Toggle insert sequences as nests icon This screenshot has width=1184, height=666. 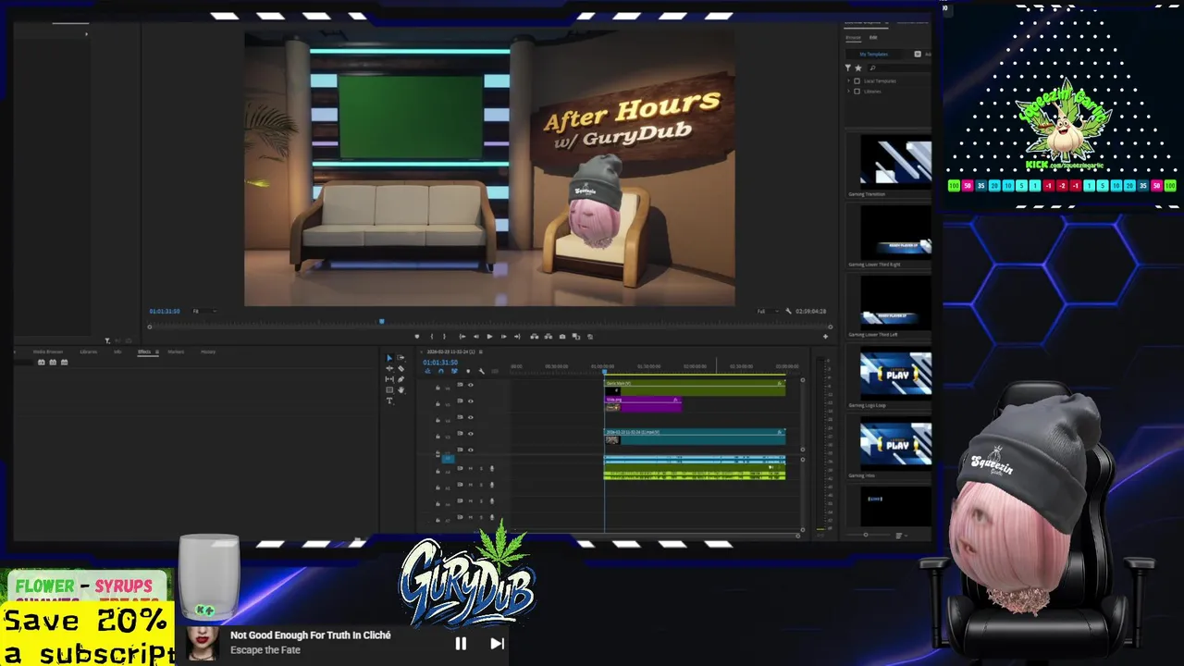427,371
